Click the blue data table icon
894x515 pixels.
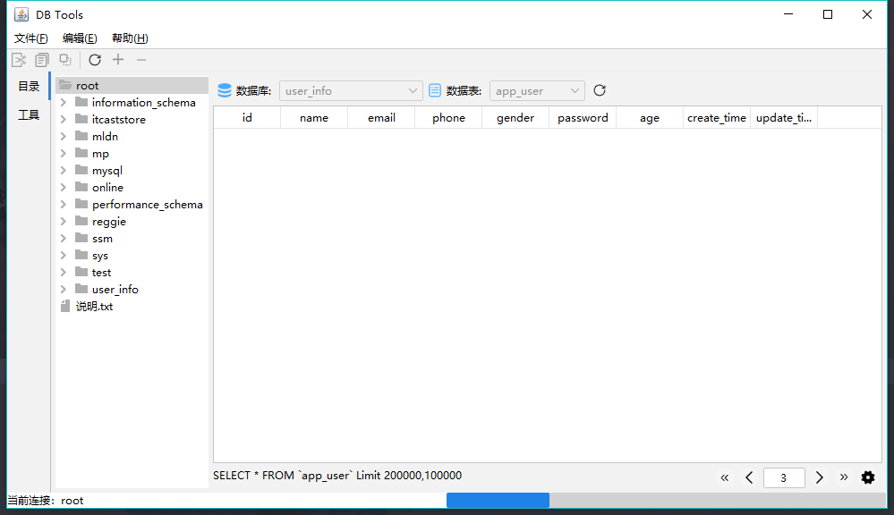click(x=435, y=90)
